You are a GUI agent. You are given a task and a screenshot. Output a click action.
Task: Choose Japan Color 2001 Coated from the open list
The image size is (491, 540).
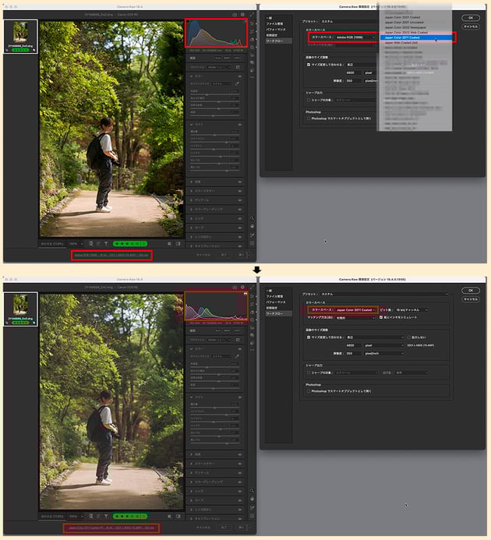pos(403,16)
